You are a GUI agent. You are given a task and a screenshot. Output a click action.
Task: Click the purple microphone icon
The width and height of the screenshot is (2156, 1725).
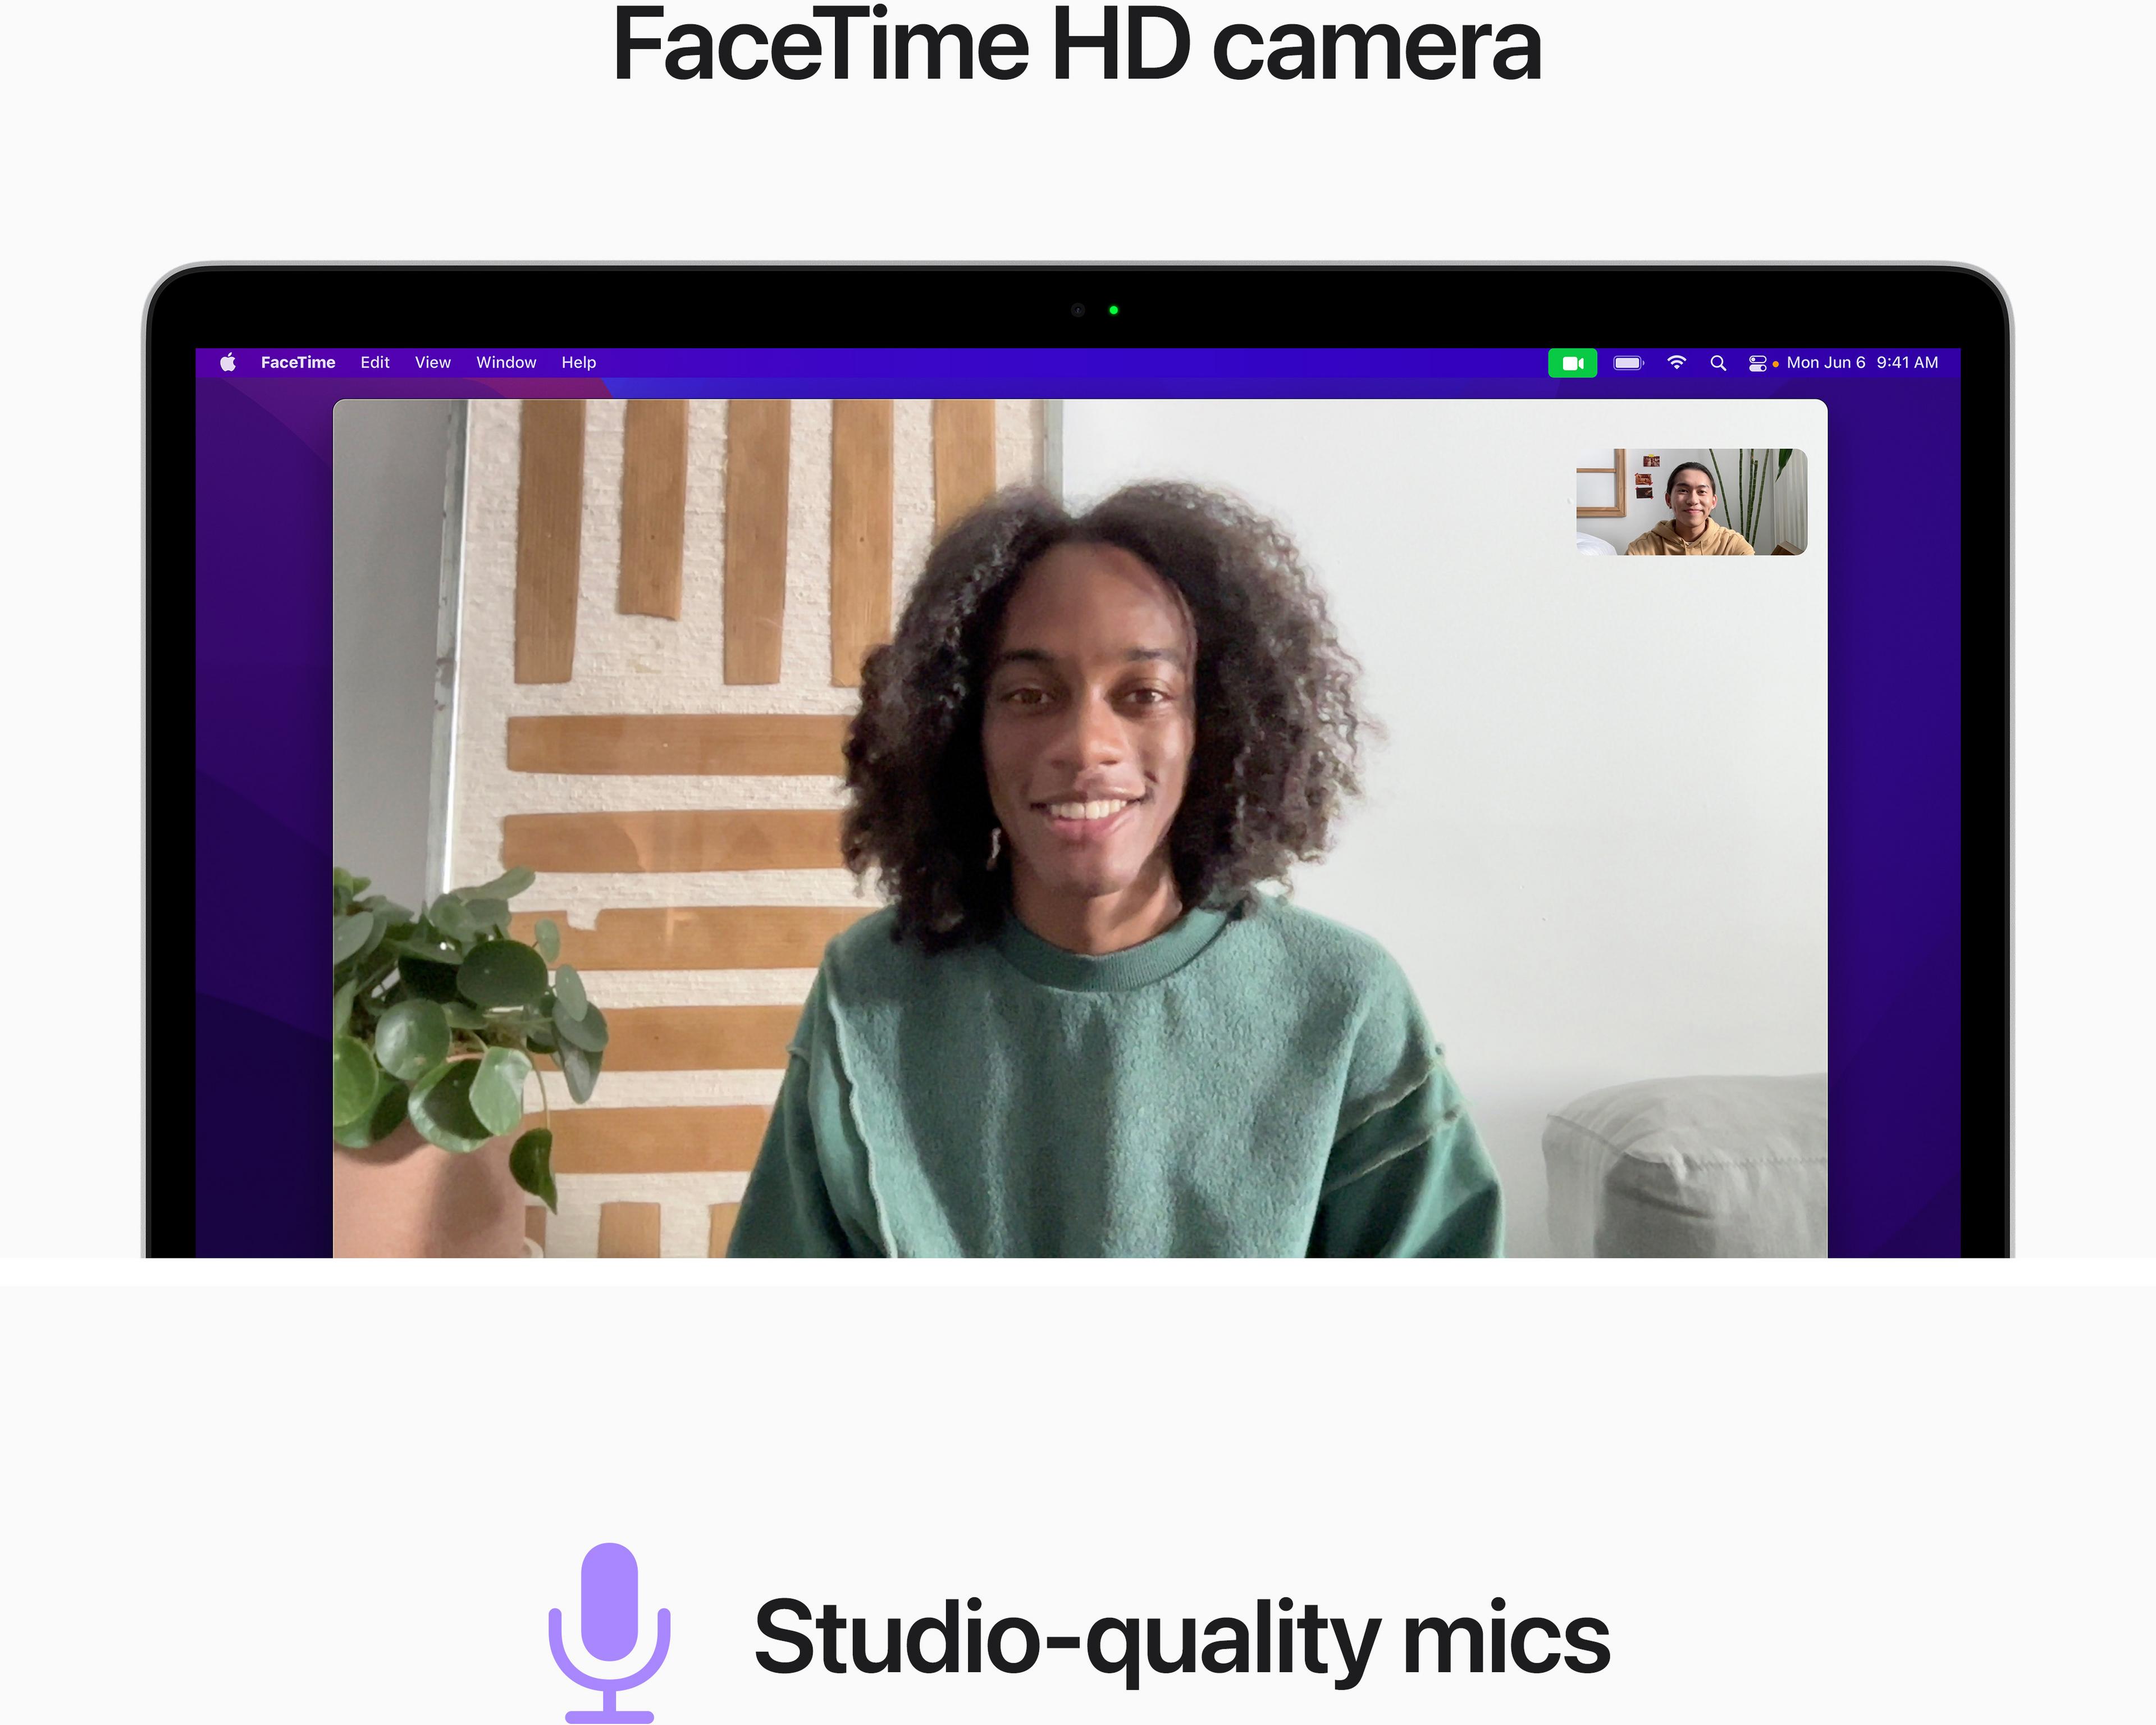[609, 1631]
